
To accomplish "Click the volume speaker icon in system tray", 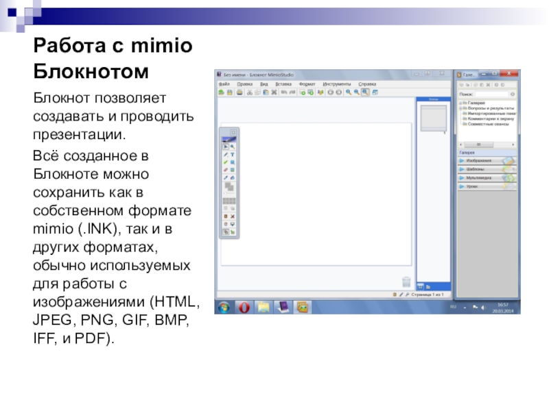I will pyautogui.click(x=483, y=308).
